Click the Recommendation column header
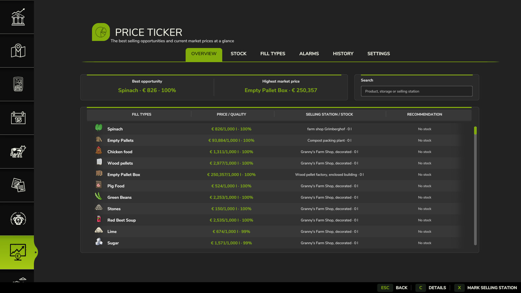 (425, 114)
